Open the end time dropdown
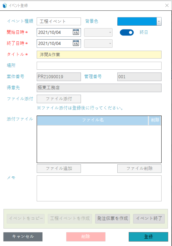This screenshot has height=246, width=172. coord(98,43)
